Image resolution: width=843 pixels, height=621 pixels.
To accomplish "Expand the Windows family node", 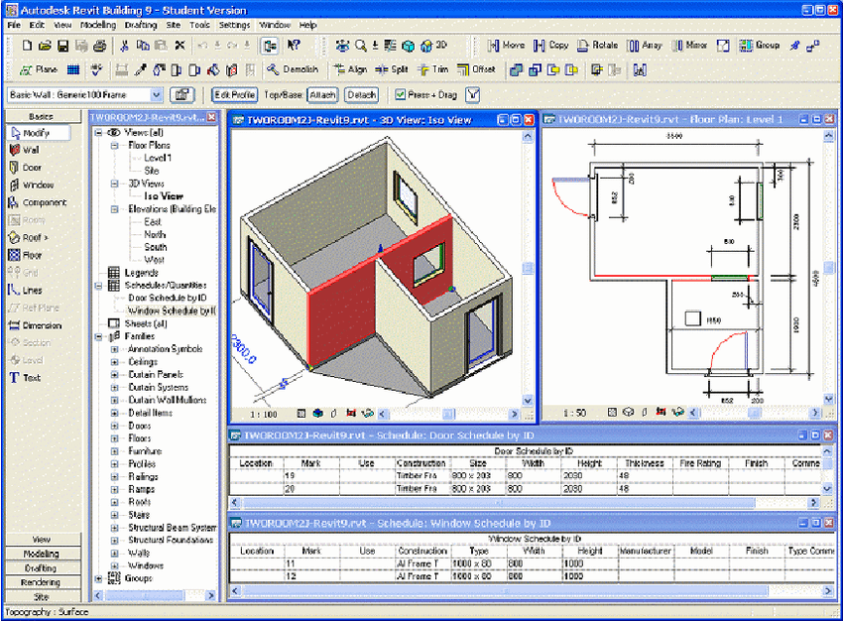I will click(114, 565).
